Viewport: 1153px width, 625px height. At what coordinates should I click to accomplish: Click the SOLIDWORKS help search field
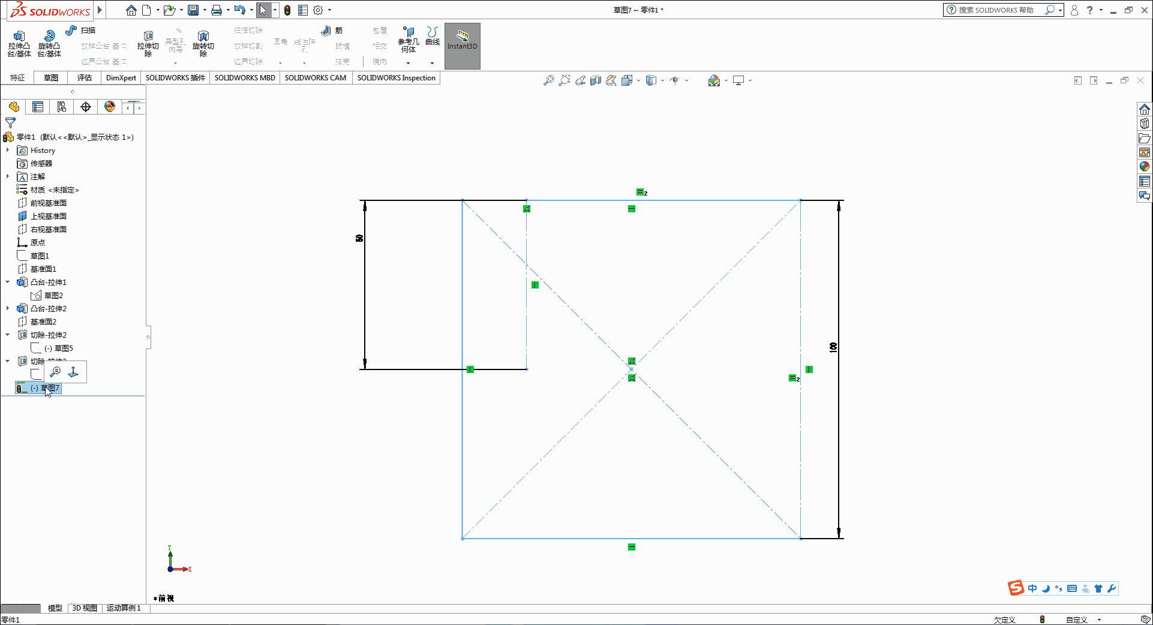pos(996,10)
